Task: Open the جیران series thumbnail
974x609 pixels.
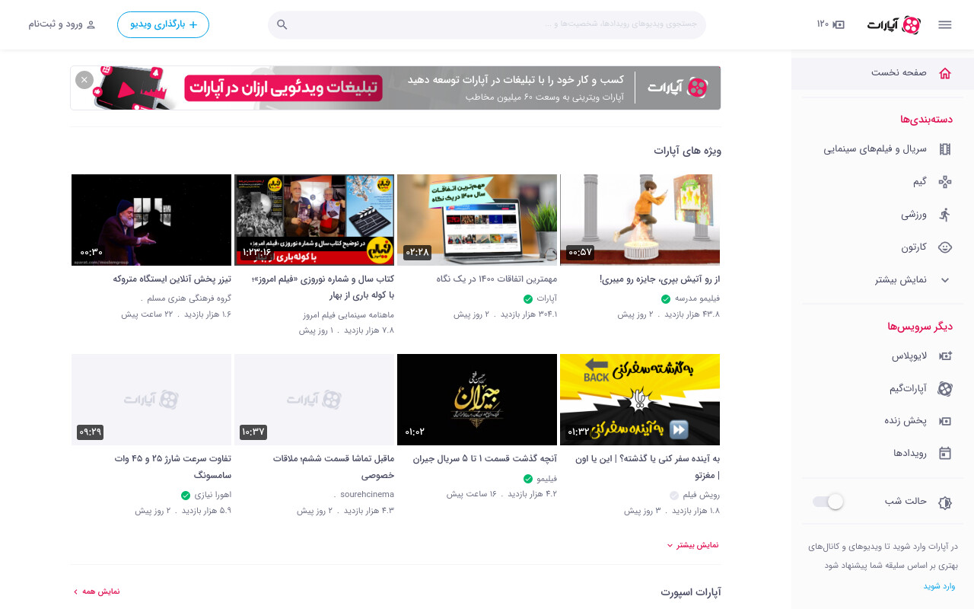Action: click(477, 400)
